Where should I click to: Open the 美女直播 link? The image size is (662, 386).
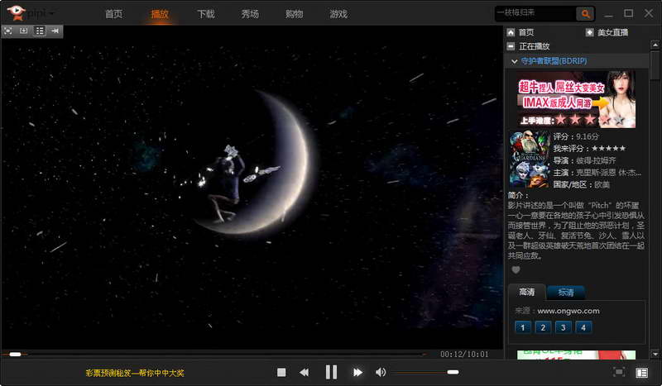point(612,32)
